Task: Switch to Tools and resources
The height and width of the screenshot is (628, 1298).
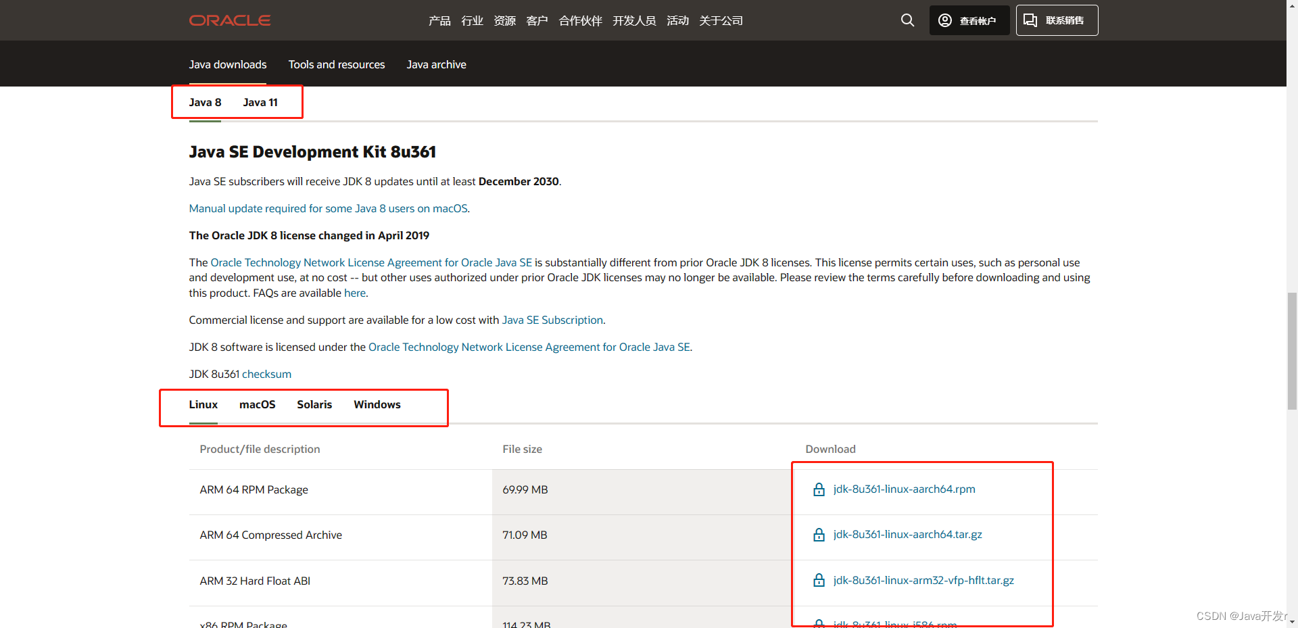Action: click(x=336, y=64)
